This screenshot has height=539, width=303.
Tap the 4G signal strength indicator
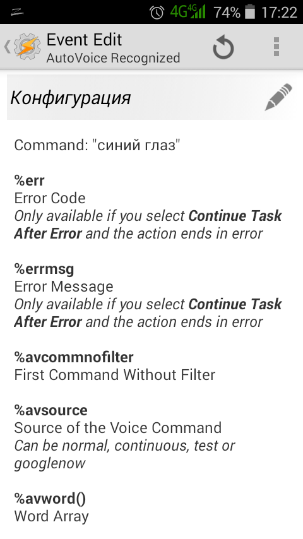click(187, 12)
